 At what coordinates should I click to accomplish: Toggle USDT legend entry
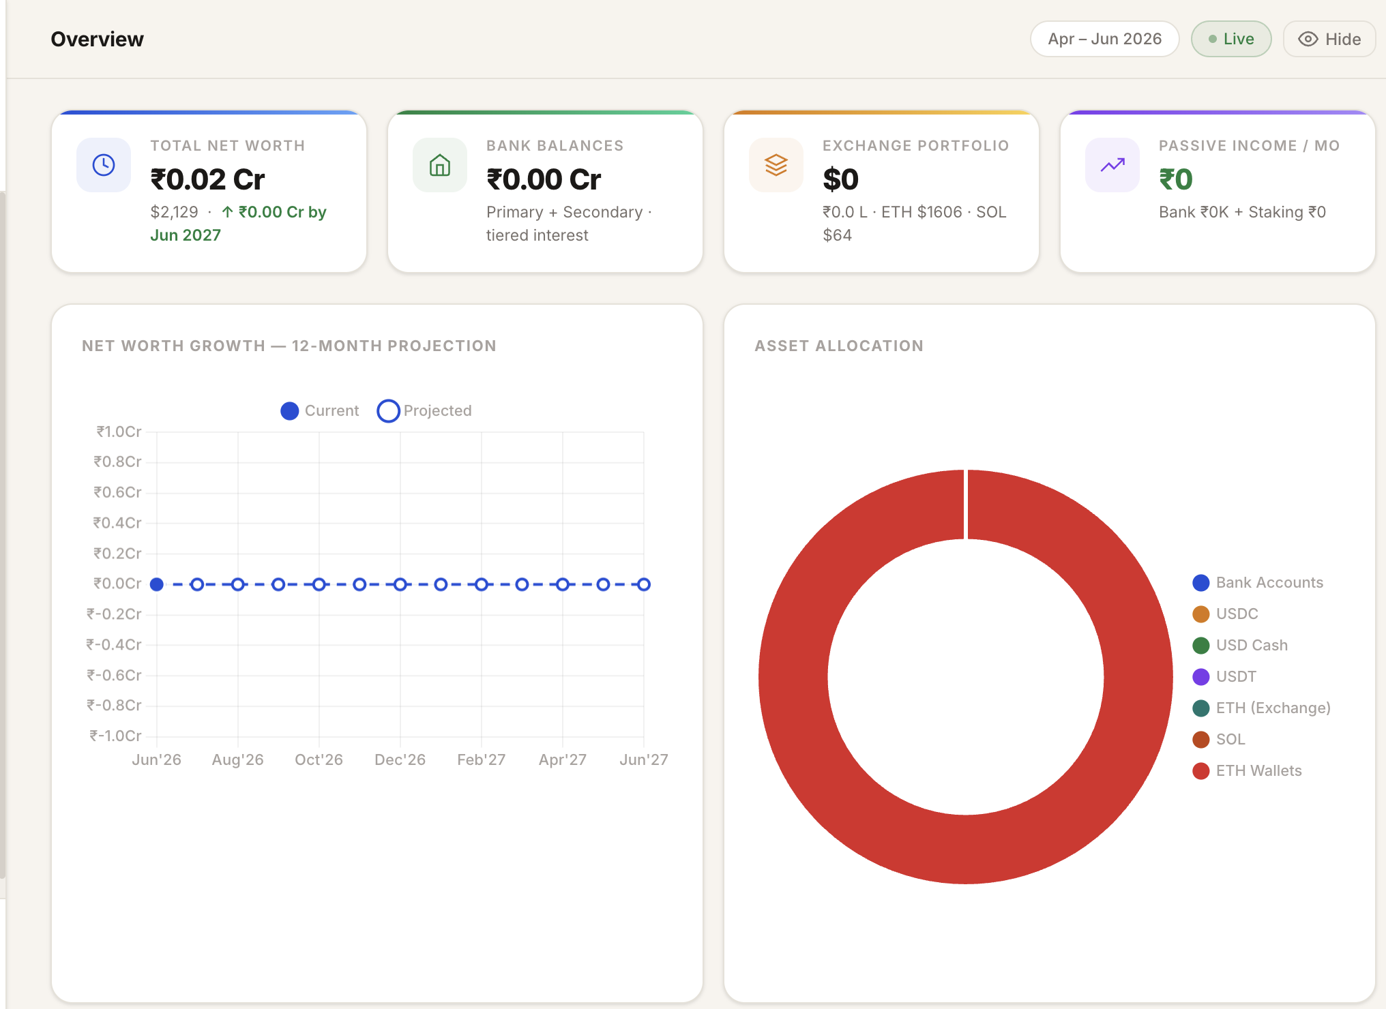click(x=1224, y=676)
